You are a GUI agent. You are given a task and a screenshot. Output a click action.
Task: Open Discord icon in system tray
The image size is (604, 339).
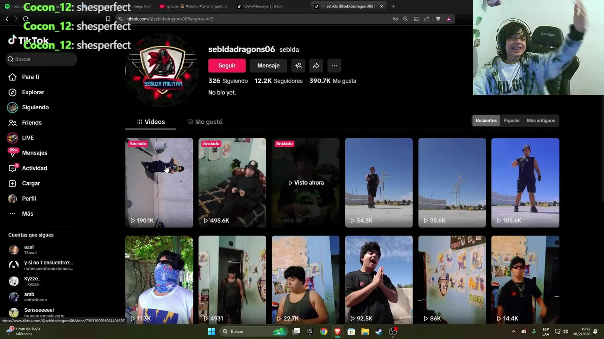[x=524, y=331]
